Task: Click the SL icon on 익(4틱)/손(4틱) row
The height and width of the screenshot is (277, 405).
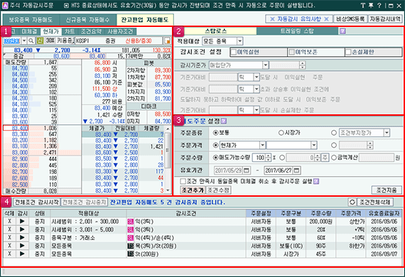Action: click(x=131, y=238)
